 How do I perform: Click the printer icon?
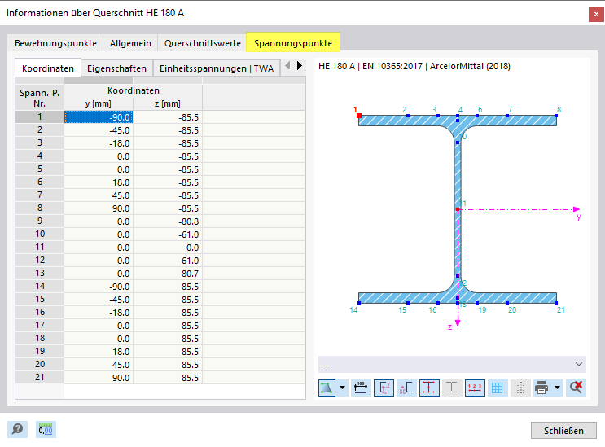pyautogui.click(x=541, y=388)
